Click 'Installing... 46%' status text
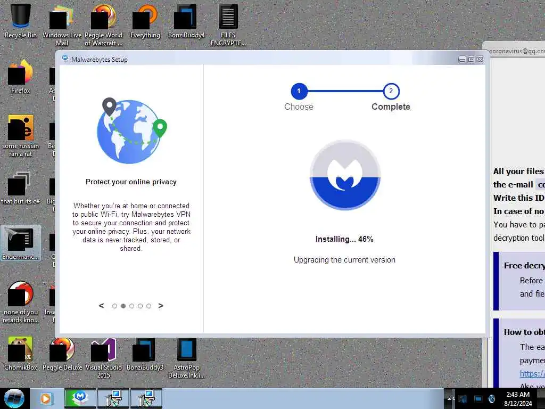 [x=344, y=239]
